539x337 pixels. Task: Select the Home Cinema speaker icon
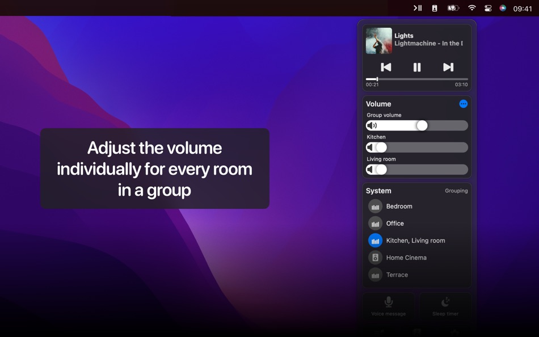coord(376,258)
